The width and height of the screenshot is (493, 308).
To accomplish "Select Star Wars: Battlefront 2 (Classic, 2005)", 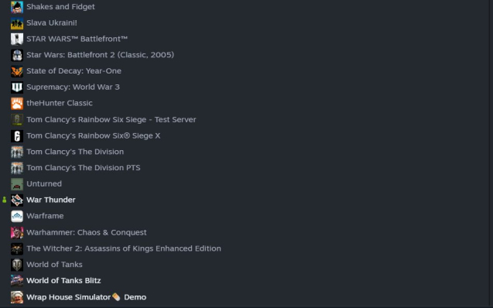I will click(x=100, y=55).
